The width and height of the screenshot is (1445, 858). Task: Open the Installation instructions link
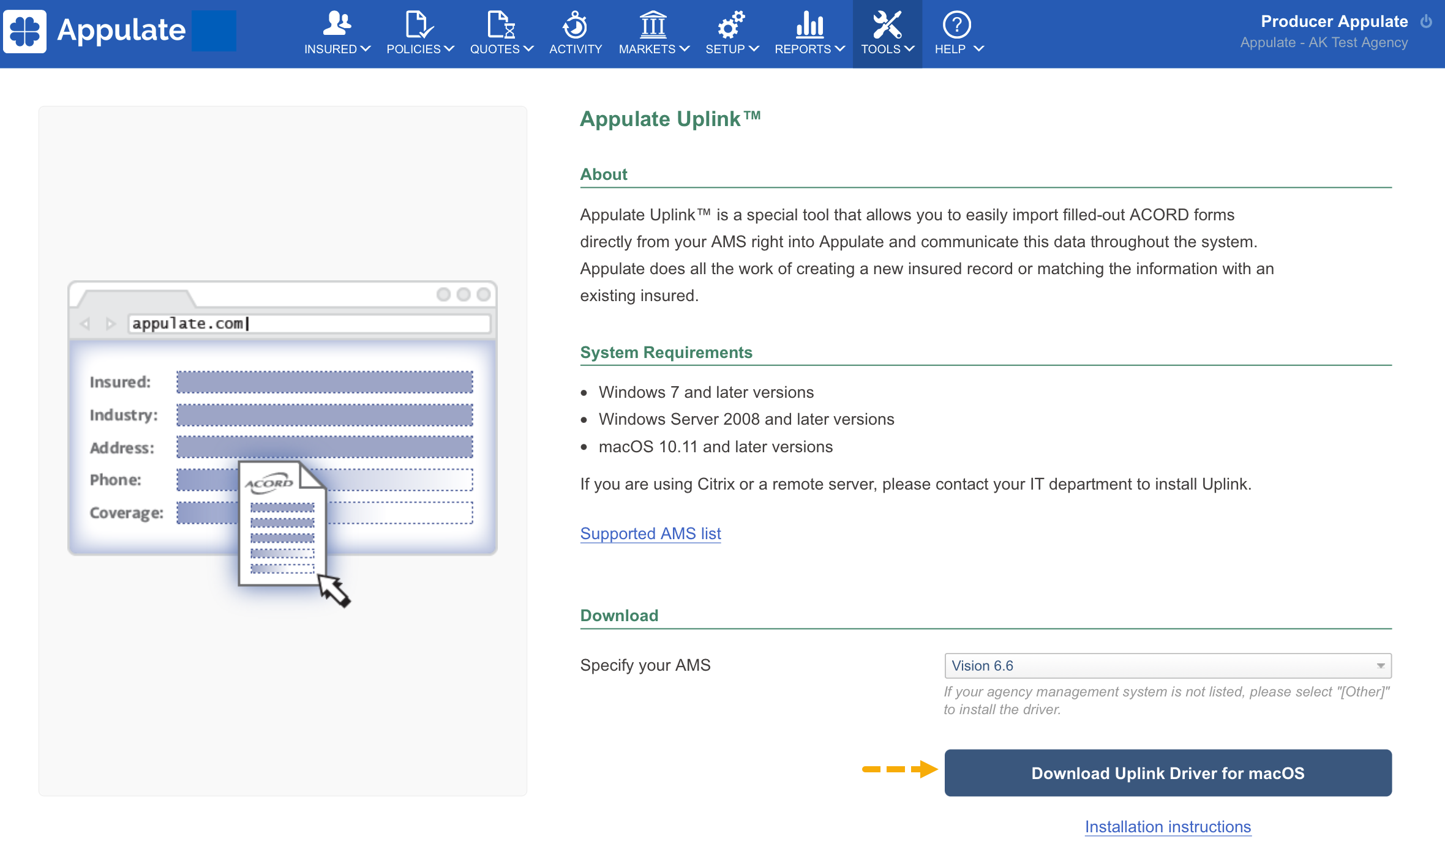1168,827
